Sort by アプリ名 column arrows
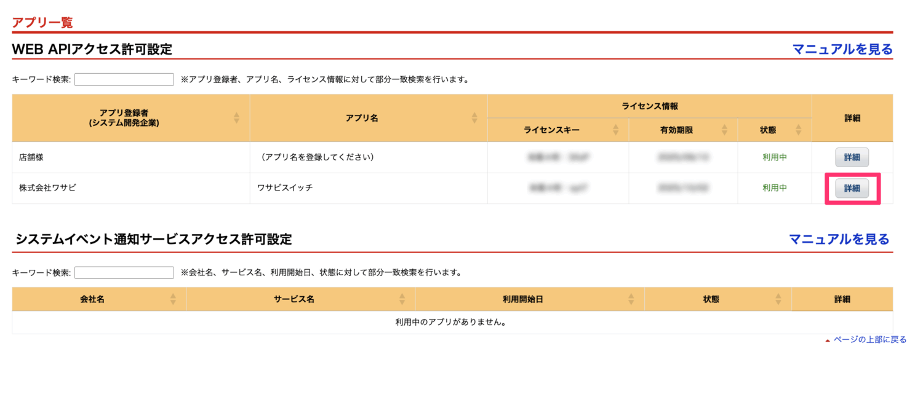Viewport: 923px width, 397px height. click(474, 117)
